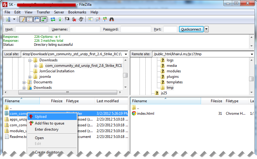Viewport: 257px width, 159px height.
Task: Reconnect to the last server
Action: coord(81,19)
